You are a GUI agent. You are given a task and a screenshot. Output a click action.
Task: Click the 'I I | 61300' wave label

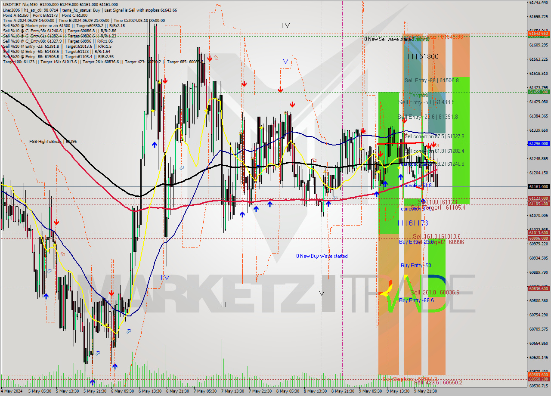423,56
